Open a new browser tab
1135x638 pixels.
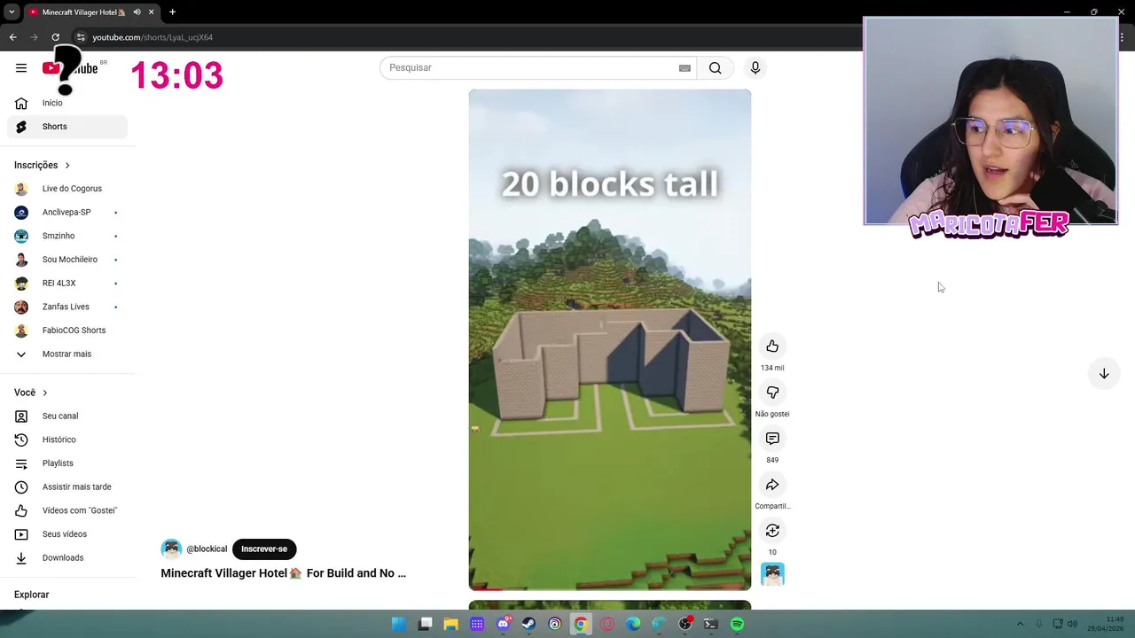coord(172,12)
